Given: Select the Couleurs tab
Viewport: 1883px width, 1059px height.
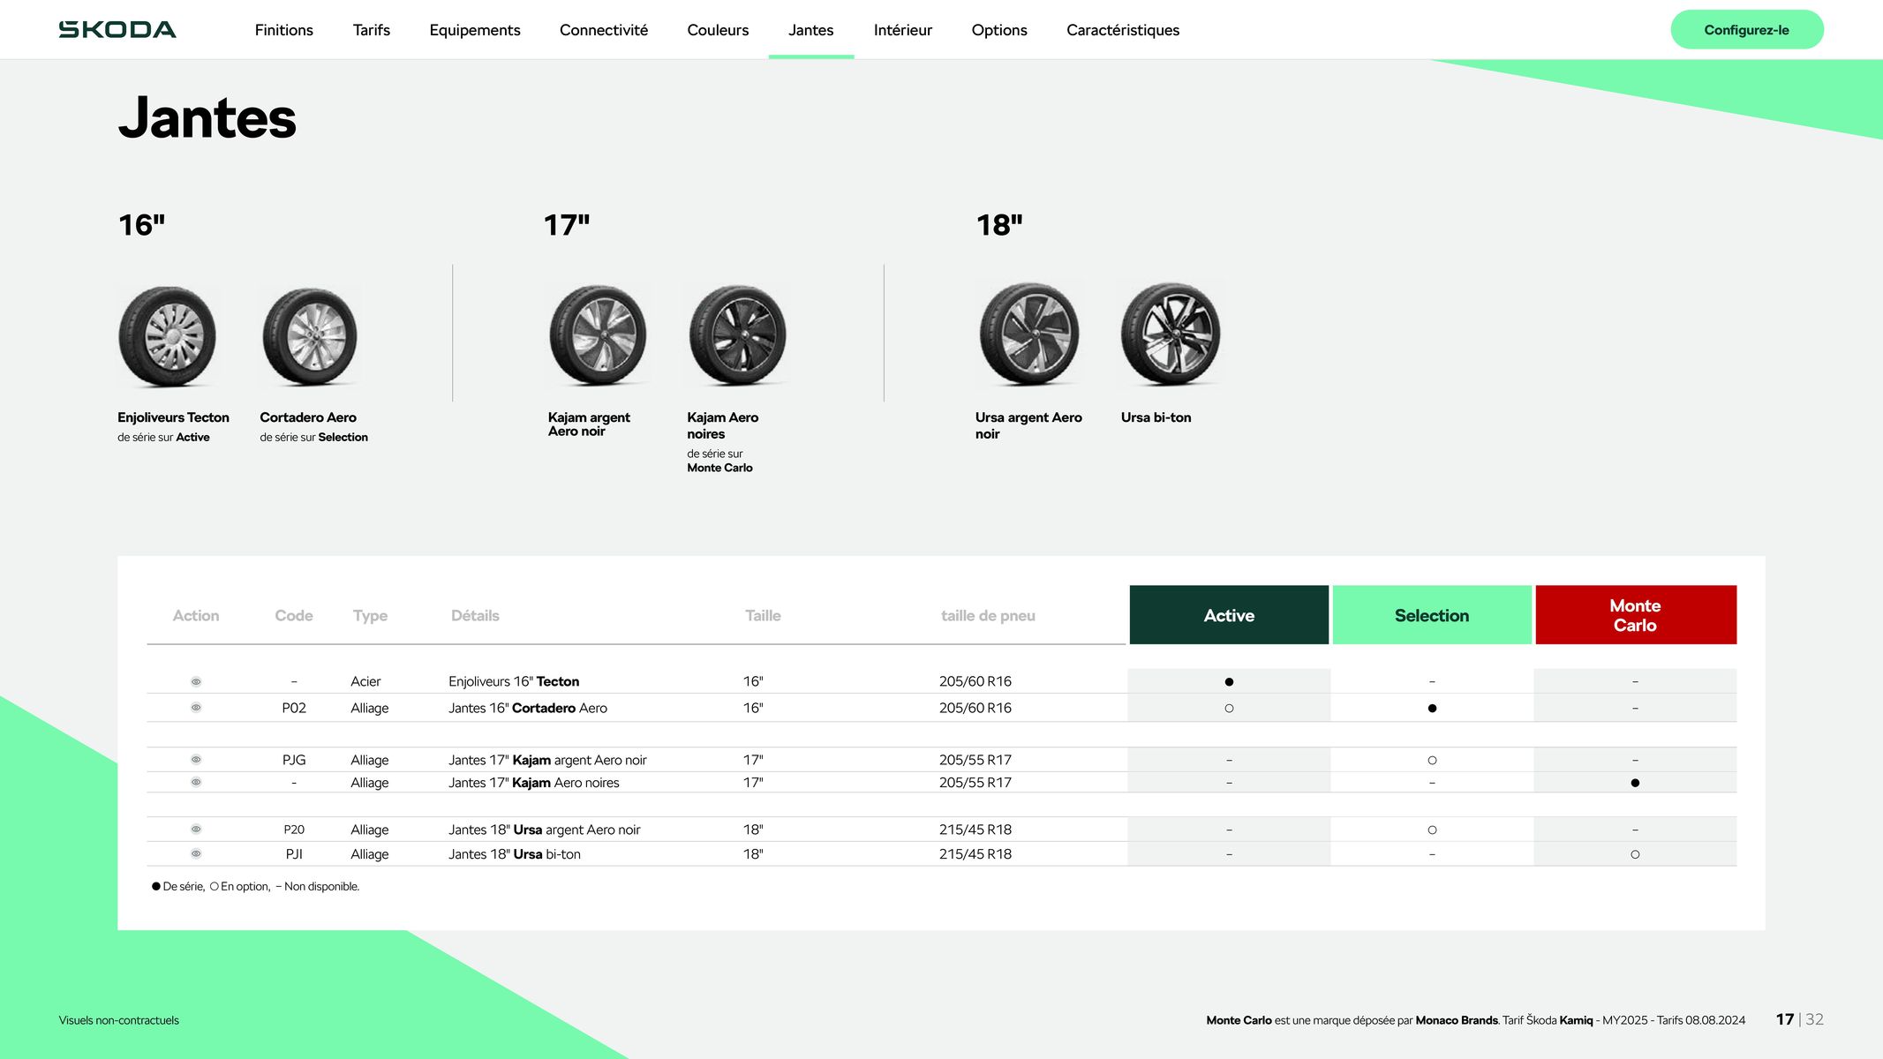Looking at the screenshot, I should pyautogui.click(x=718, y=30).
